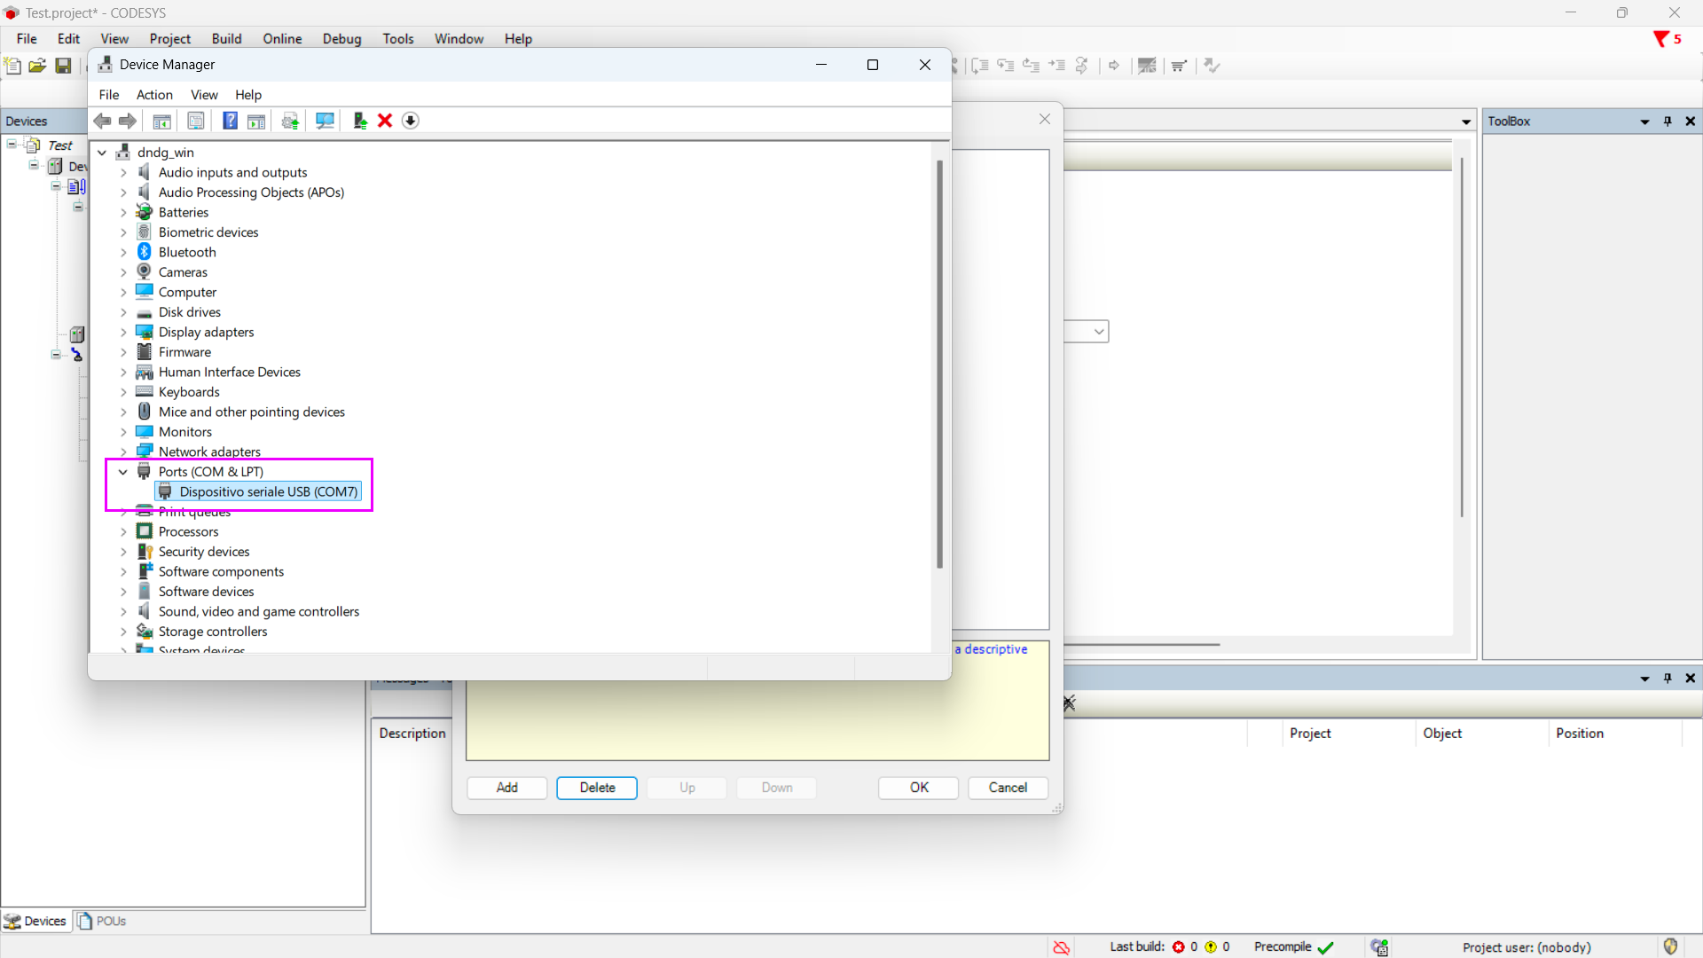
Task: Click Scan for hardware changes icon
Action: coord(325,121)
